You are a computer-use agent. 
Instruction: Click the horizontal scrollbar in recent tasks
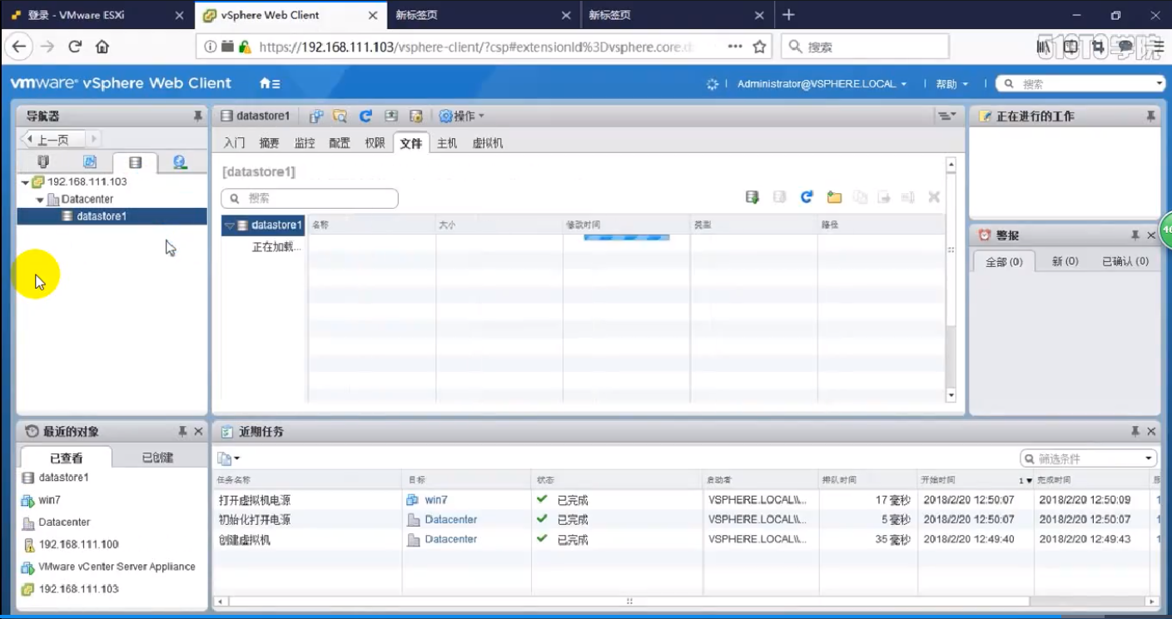tap(628, 601)
